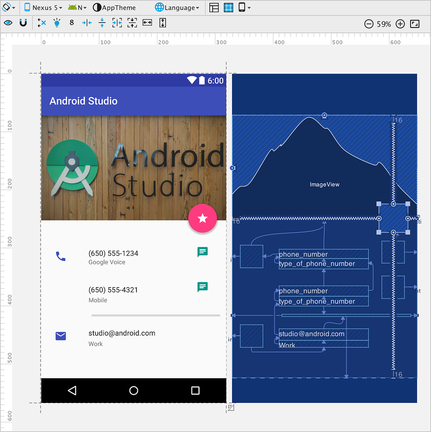Image resolution: width=431 pixels, height=432 pixels.
Task: Center the selection horizontally
Action: [x=87, y=23]
